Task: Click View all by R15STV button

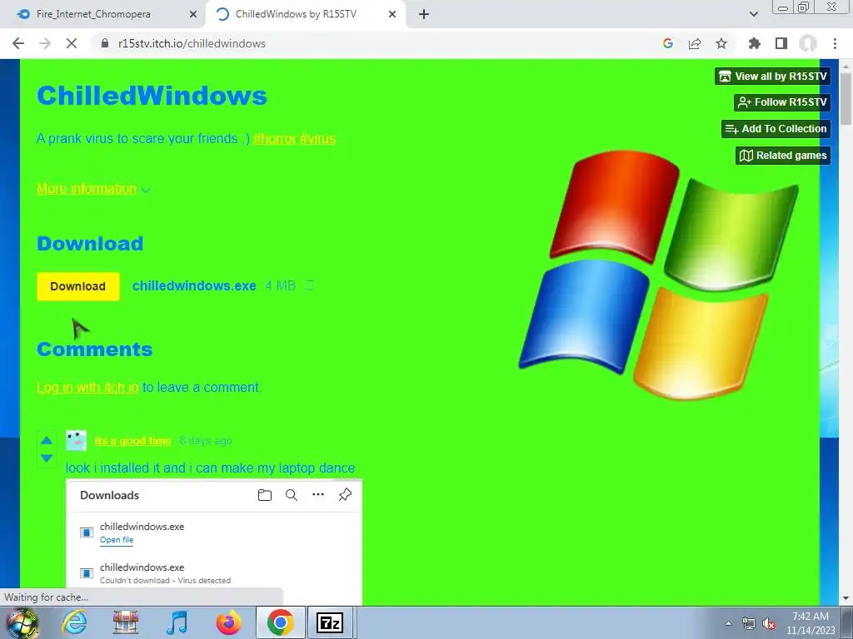Action: (772, 76)
